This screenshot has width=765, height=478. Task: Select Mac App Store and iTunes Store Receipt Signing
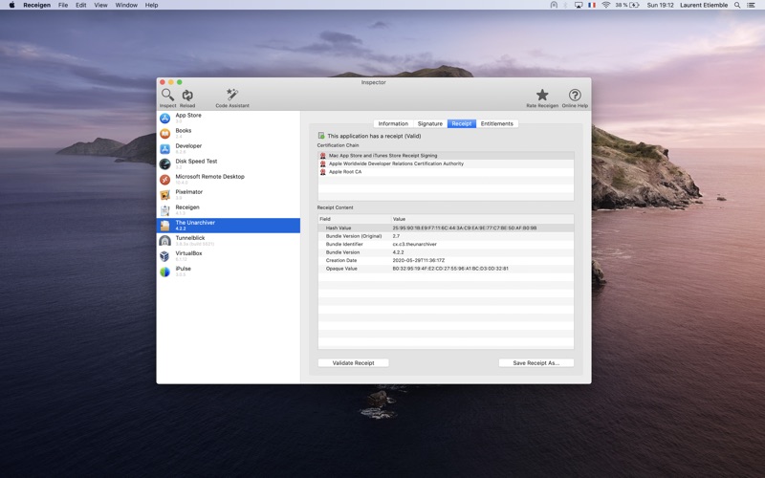pos(446,156)
